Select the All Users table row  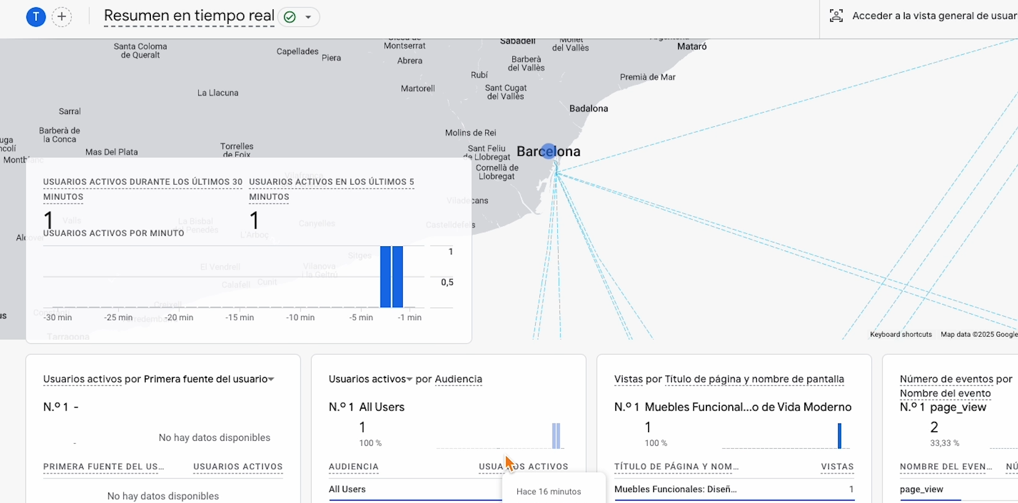(x=347, y=489)
